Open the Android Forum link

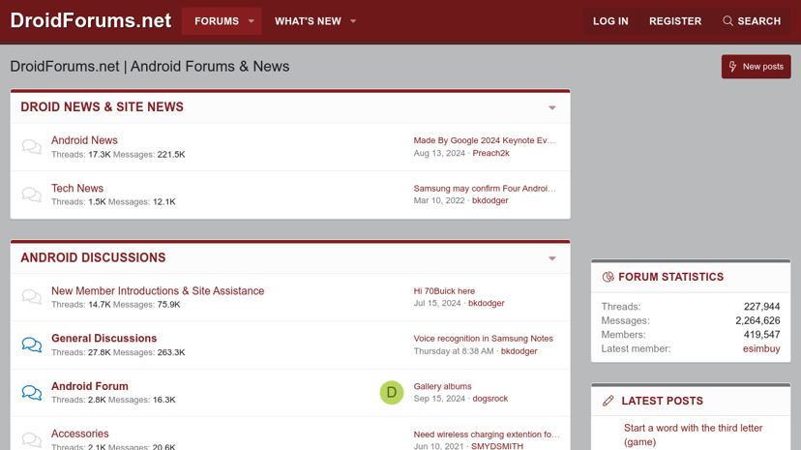click(x=89, y=386)
